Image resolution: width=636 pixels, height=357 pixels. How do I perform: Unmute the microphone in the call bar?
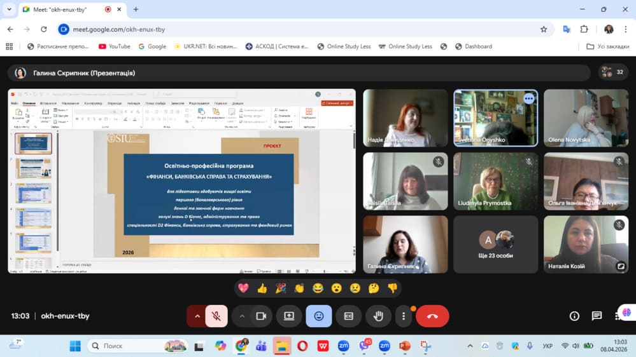[216, 316]
